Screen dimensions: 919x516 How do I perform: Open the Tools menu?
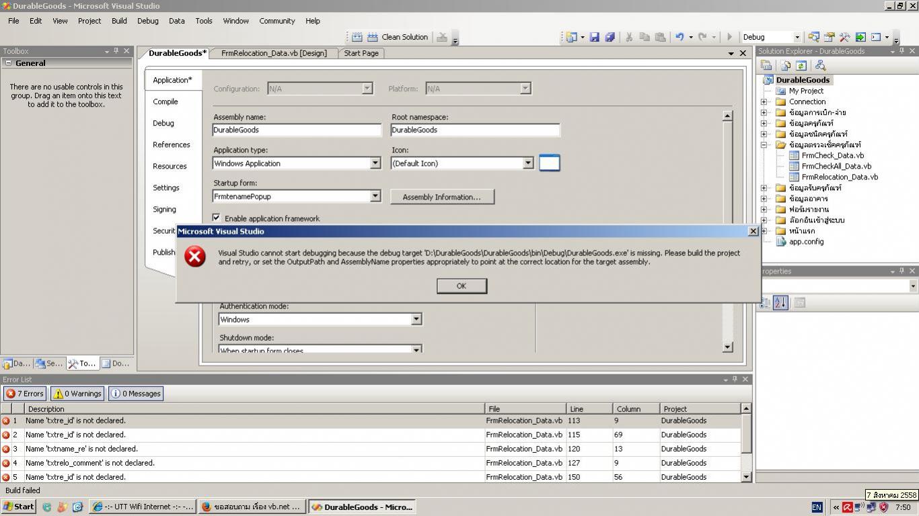click(x=204, y=21)
